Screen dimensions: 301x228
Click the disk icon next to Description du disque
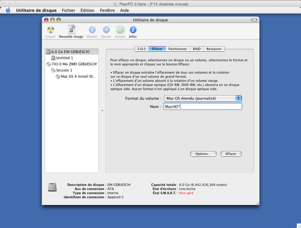52,187
